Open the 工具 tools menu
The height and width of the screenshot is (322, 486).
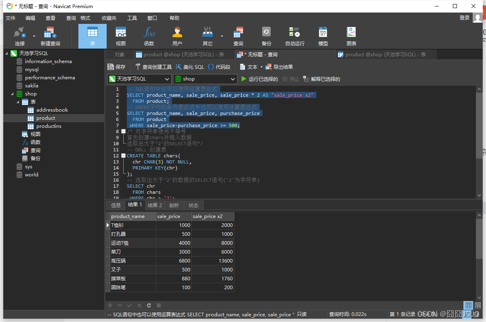(x=132, y=18)
